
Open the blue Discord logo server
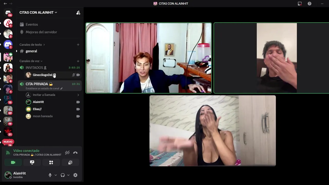[8, 45]
